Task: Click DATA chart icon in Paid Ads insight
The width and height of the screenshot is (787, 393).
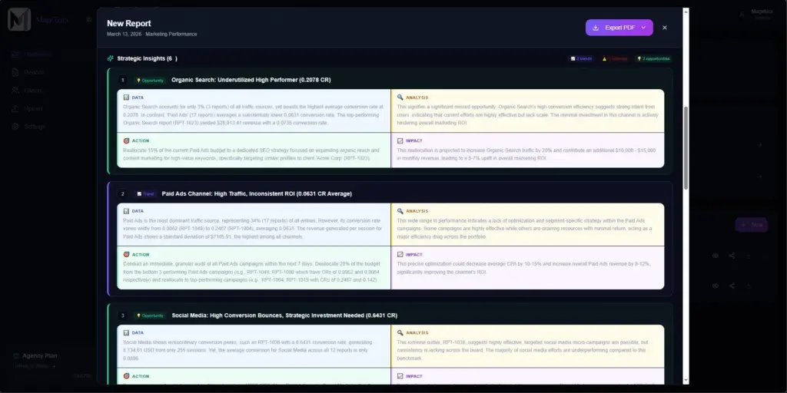Action: (127, 211)
